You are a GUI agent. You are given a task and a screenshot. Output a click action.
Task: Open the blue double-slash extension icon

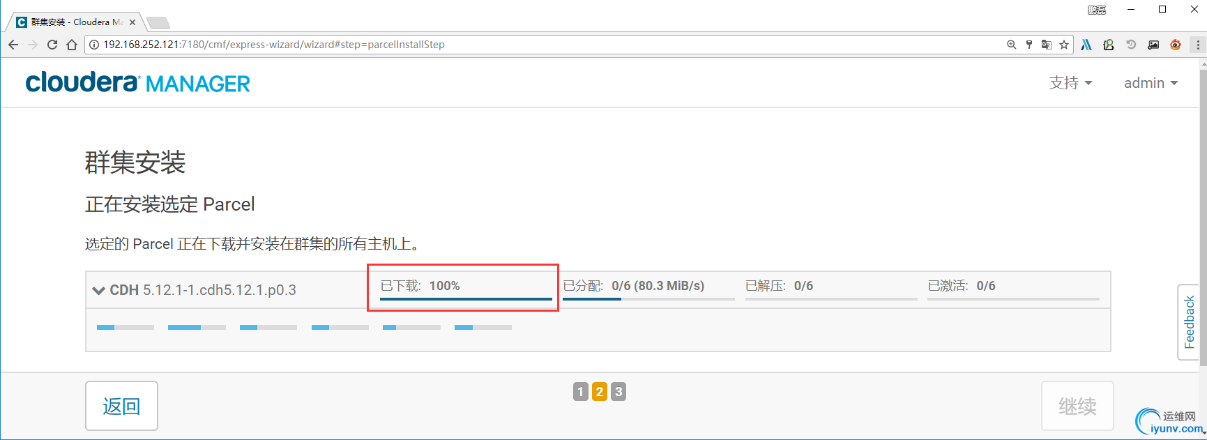(x=1086, y=45)
